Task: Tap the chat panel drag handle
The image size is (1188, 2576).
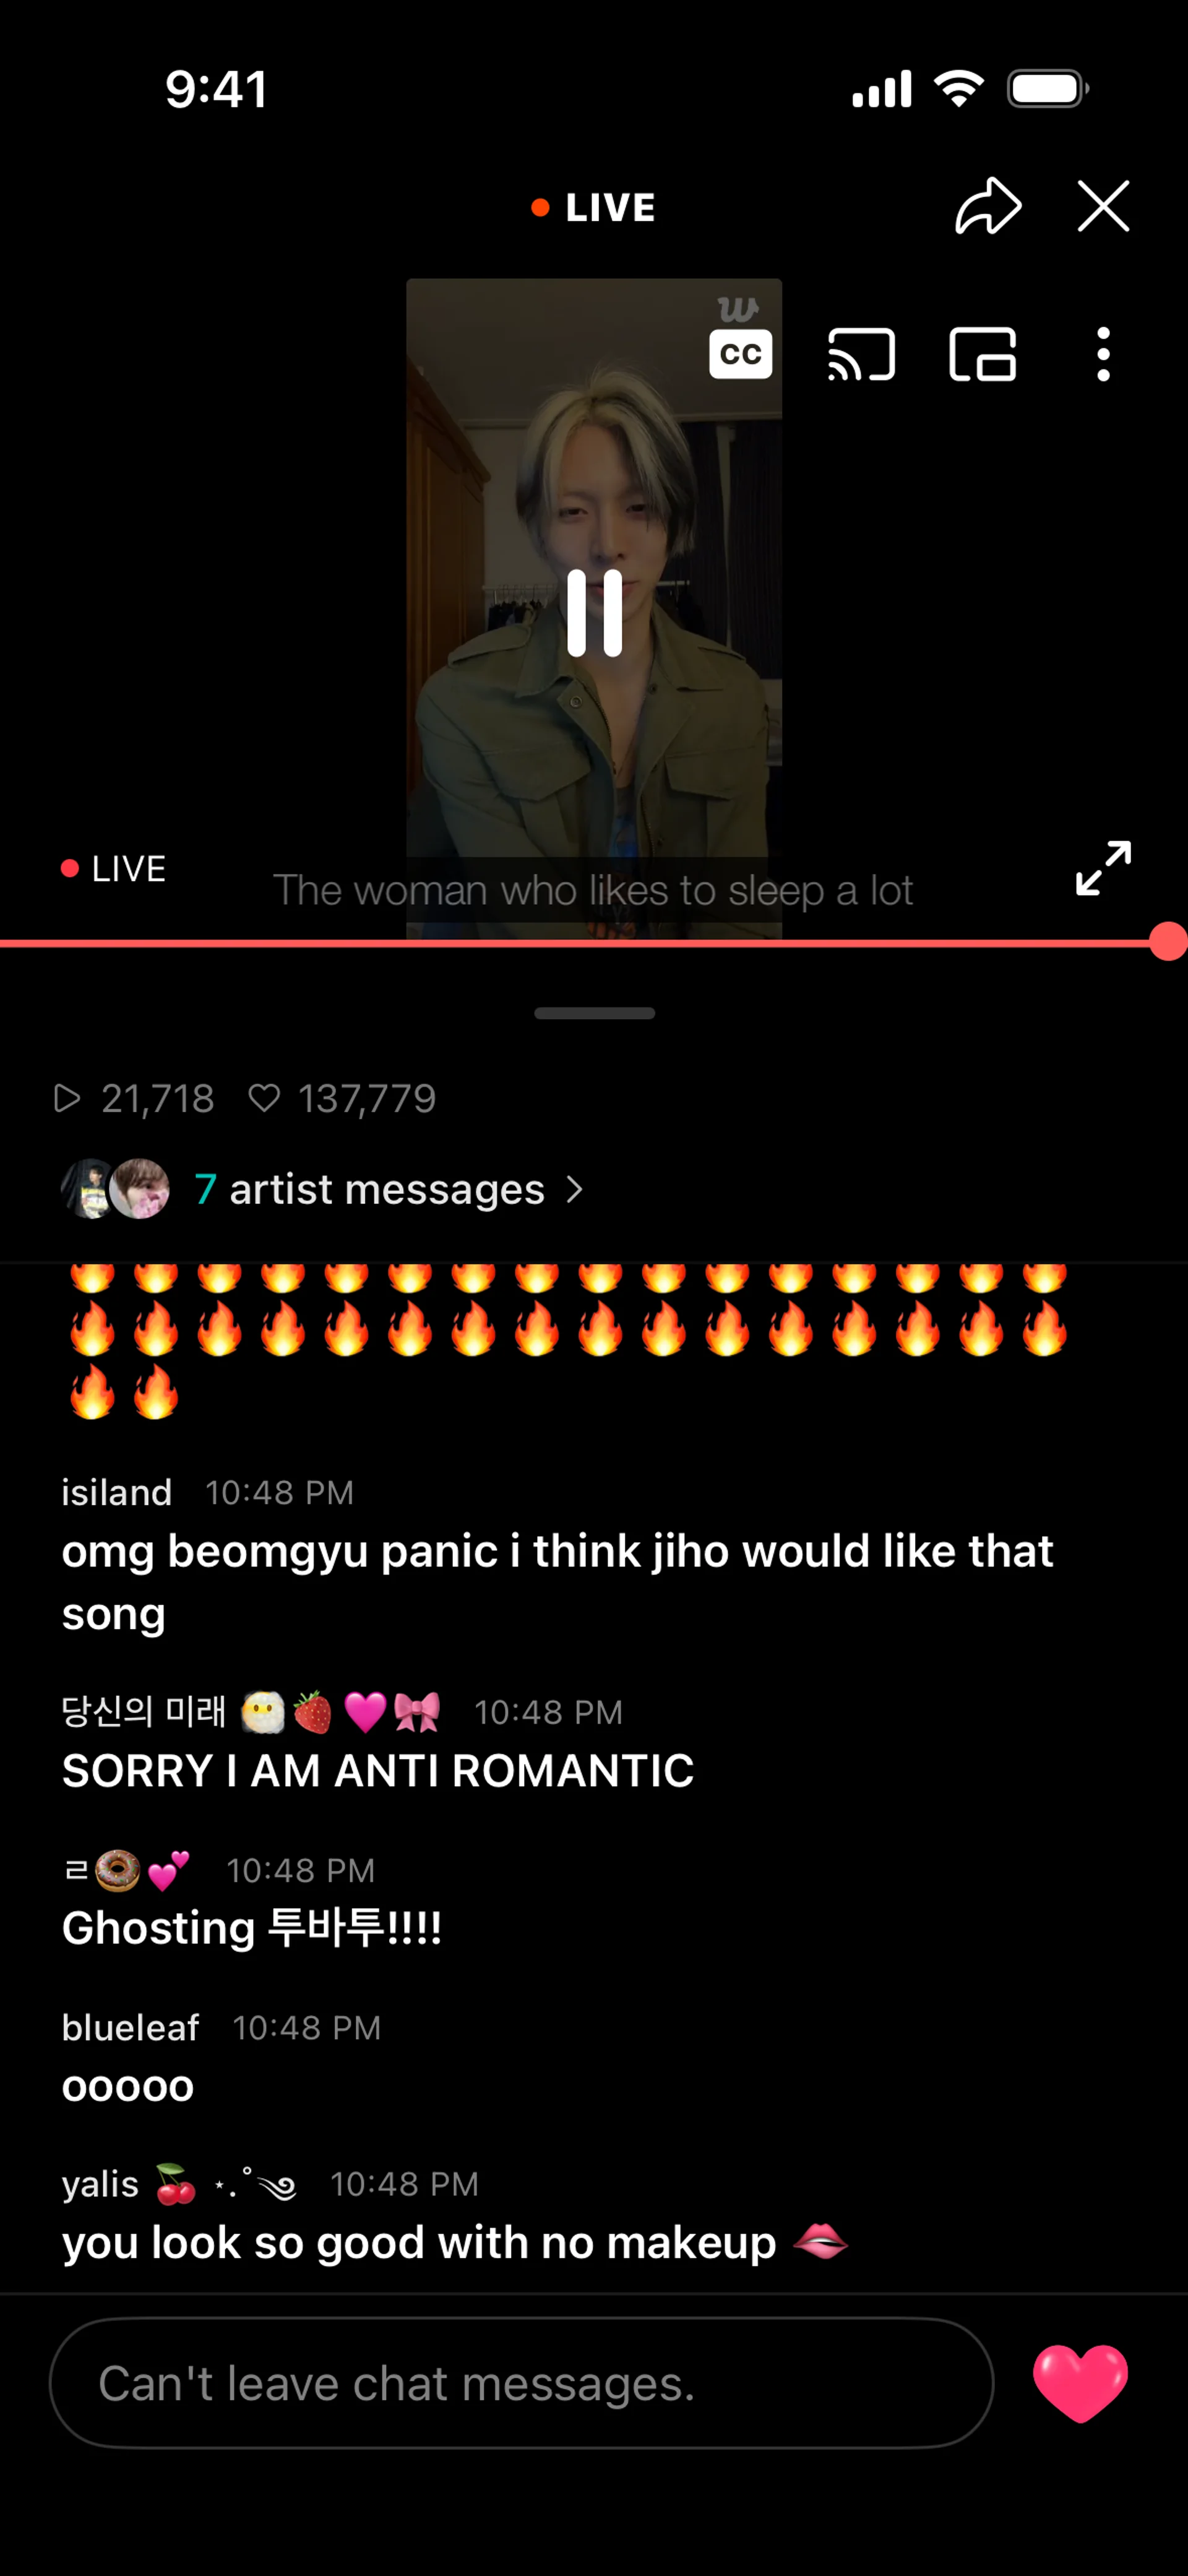Action: 594,1013
